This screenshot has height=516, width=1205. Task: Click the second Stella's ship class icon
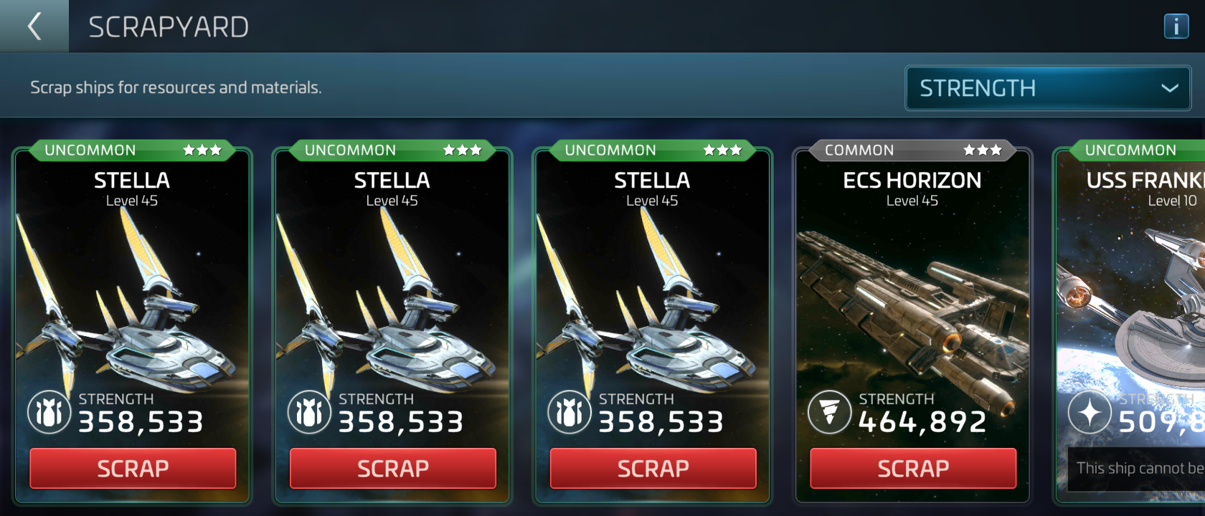[x=309, y=413]
